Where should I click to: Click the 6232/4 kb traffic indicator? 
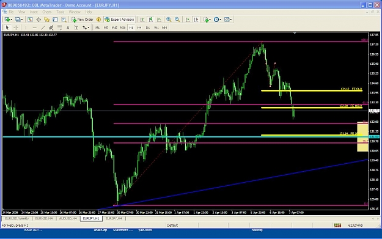pos(356,226)
